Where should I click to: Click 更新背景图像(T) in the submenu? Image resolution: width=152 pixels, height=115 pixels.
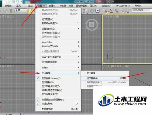click(x=105, y=82)
